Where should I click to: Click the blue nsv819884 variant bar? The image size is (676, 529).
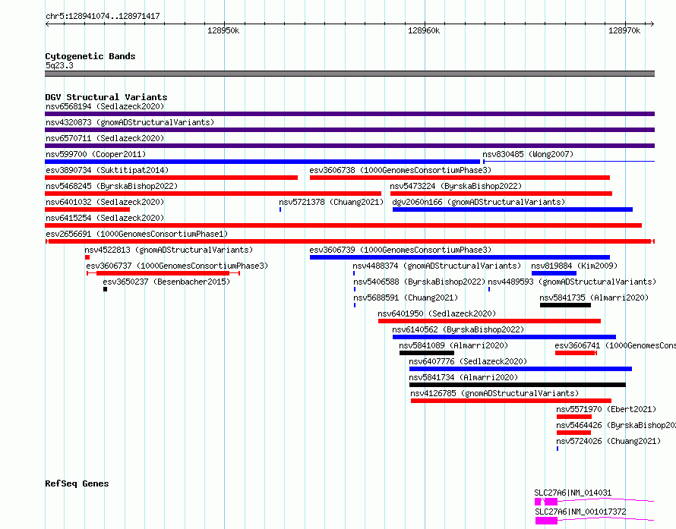pyautogui.click(x=554, y=273)
